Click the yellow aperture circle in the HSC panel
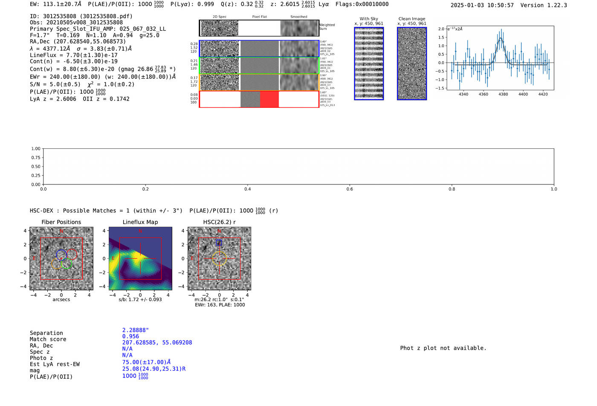597x406 pixels. point(219,259)
